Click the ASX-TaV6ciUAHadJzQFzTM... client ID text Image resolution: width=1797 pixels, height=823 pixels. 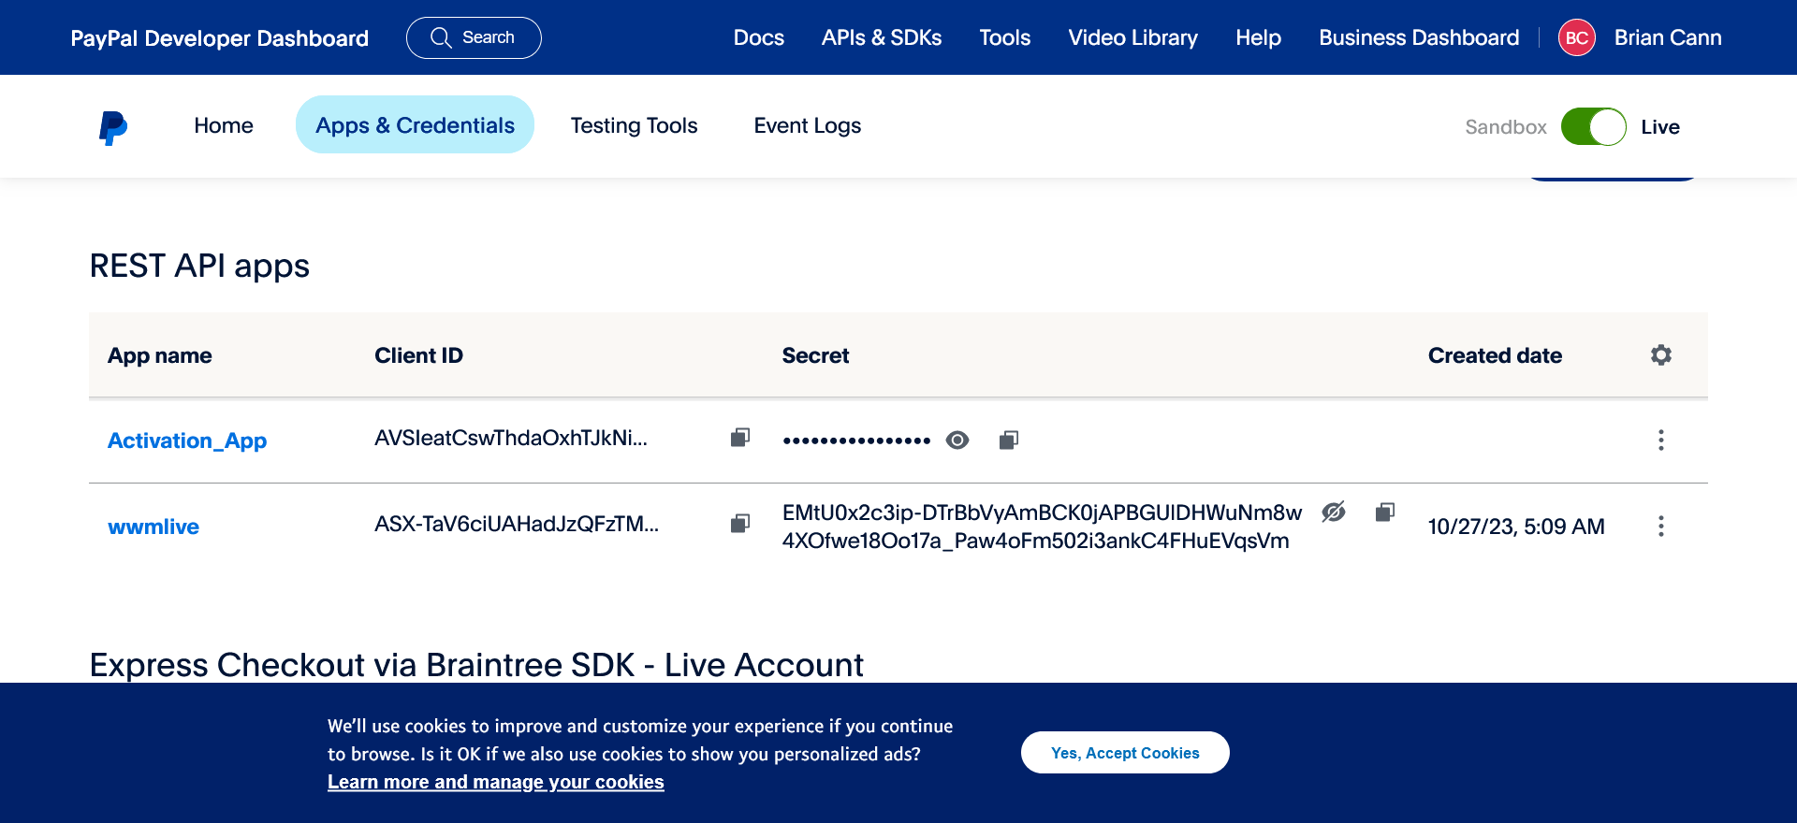[517, 524]
